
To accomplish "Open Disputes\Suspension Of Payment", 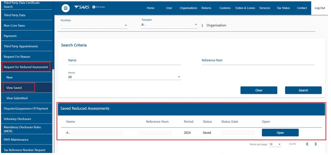I will point(26,108).
